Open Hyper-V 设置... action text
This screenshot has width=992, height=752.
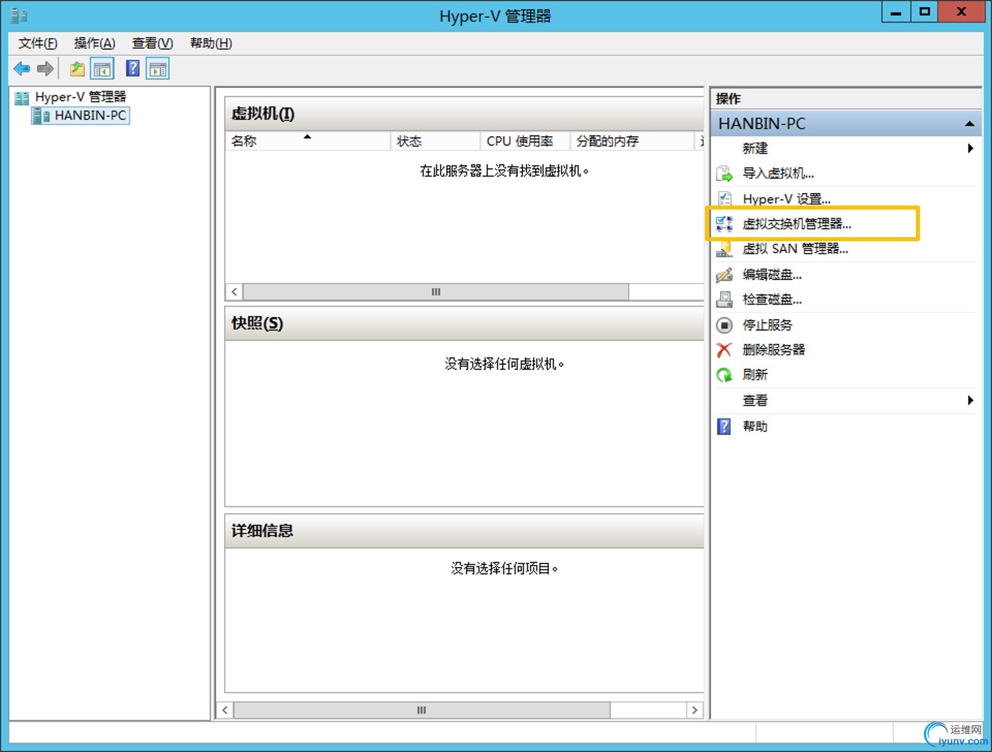pos(786,199)
